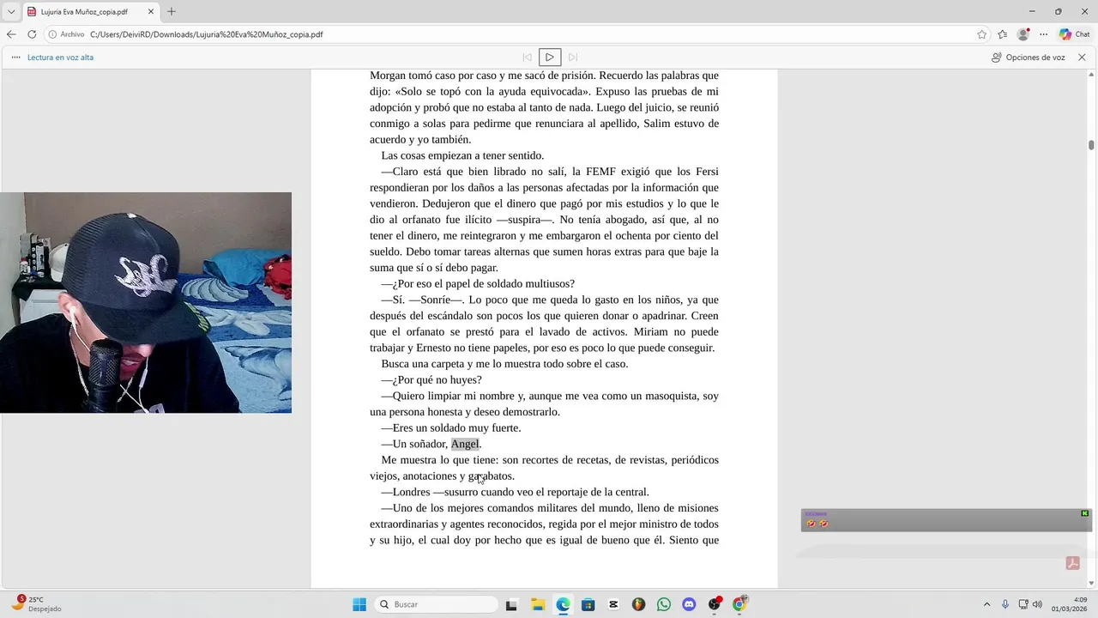Click the word Londres in the text
Image resolution: width=1098 pixels, height=618 pixels.
point(411,492)
